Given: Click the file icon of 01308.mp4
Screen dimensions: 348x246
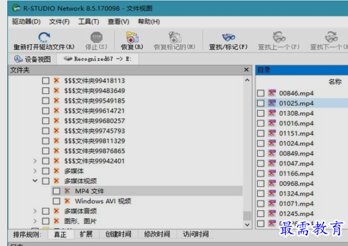Looking at the screenshot, I should 272,113.
